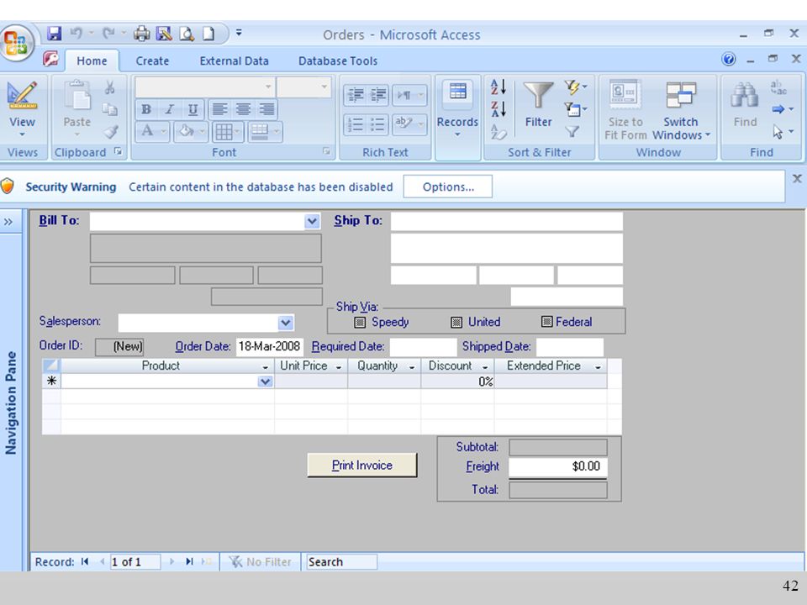Click the Cut scissors icon
The width and height of the screenshot is (807, 605).
tap(109, 87)
